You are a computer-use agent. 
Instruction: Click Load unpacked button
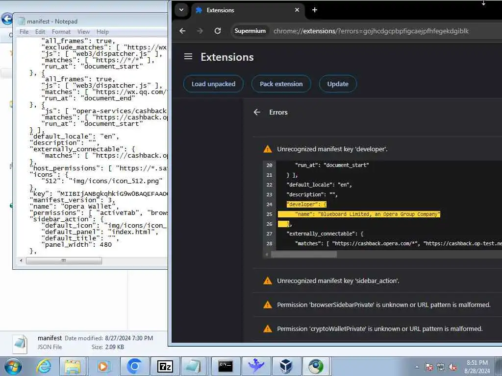pyautogui.click(x=214, y=84)
